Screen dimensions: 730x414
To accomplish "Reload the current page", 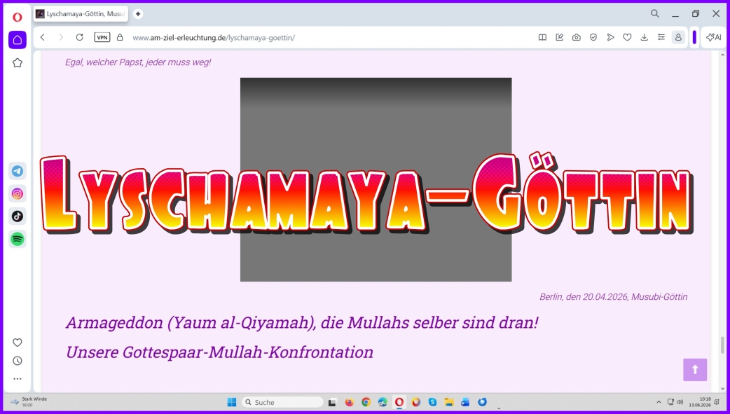I will [80, 38].
